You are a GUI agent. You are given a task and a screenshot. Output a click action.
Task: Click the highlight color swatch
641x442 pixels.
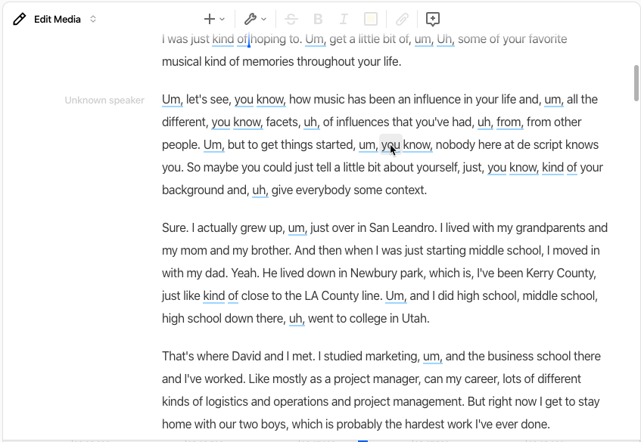click(371, 19)
